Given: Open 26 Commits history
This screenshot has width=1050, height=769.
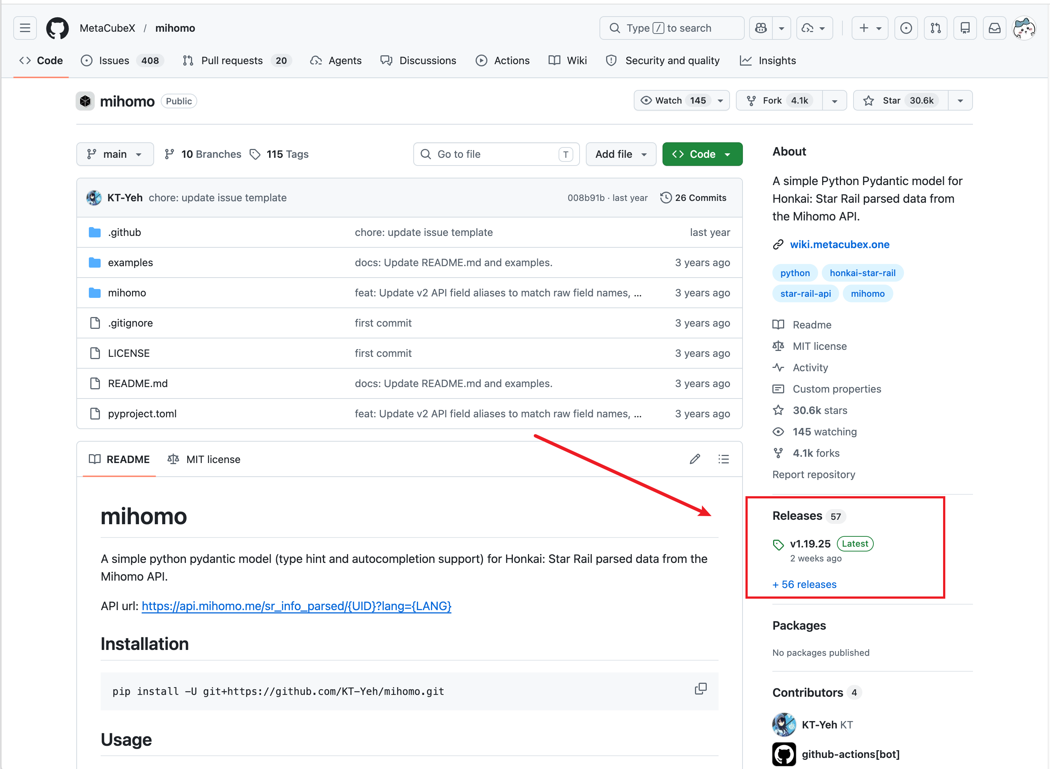Looking at the screenshot, I should coord(693,198).
